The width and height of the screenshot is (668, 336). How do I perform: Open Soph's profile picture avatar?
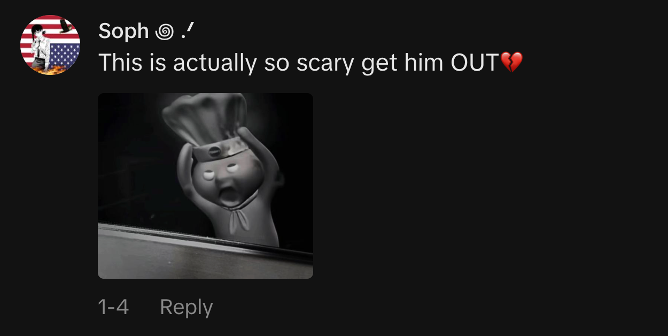(x=50, y=45)
